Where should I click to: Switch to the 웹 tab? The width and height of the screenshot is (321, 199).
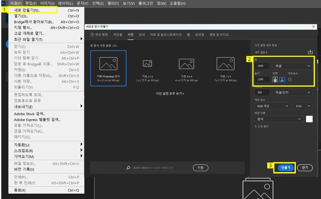188,35
